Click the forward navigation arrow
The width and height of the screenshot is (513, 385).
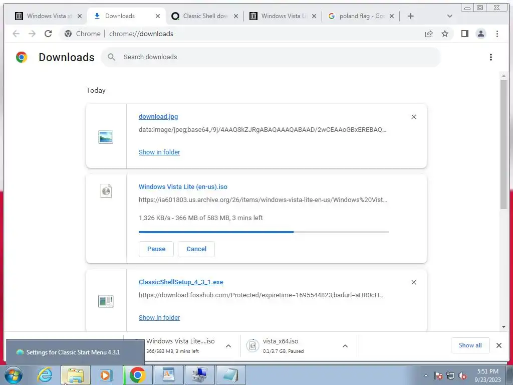point(32,34)
